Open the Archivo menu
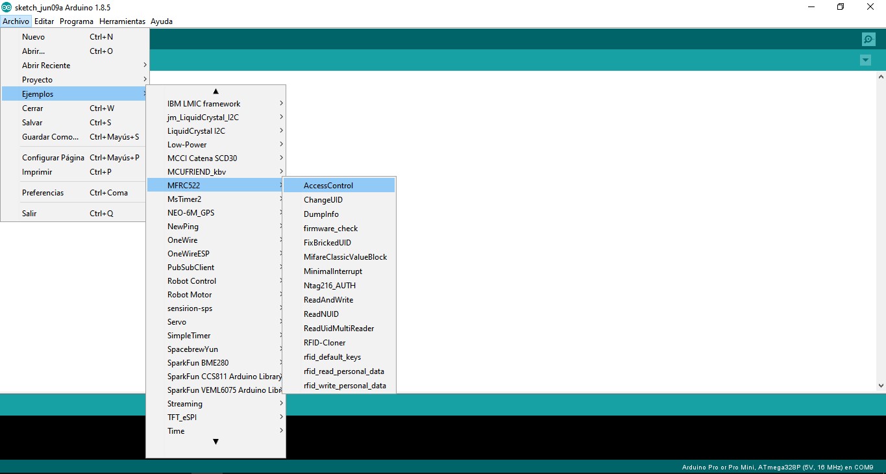 coord(16,21)
